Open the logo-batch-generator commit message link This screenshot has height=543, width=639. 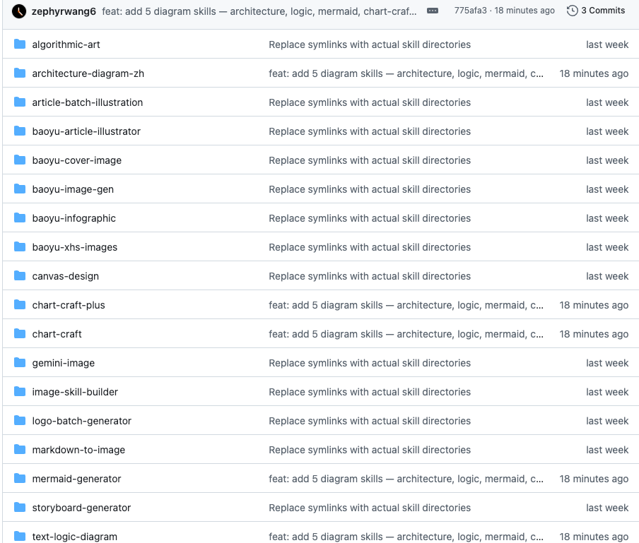click(x=369, y=421)
